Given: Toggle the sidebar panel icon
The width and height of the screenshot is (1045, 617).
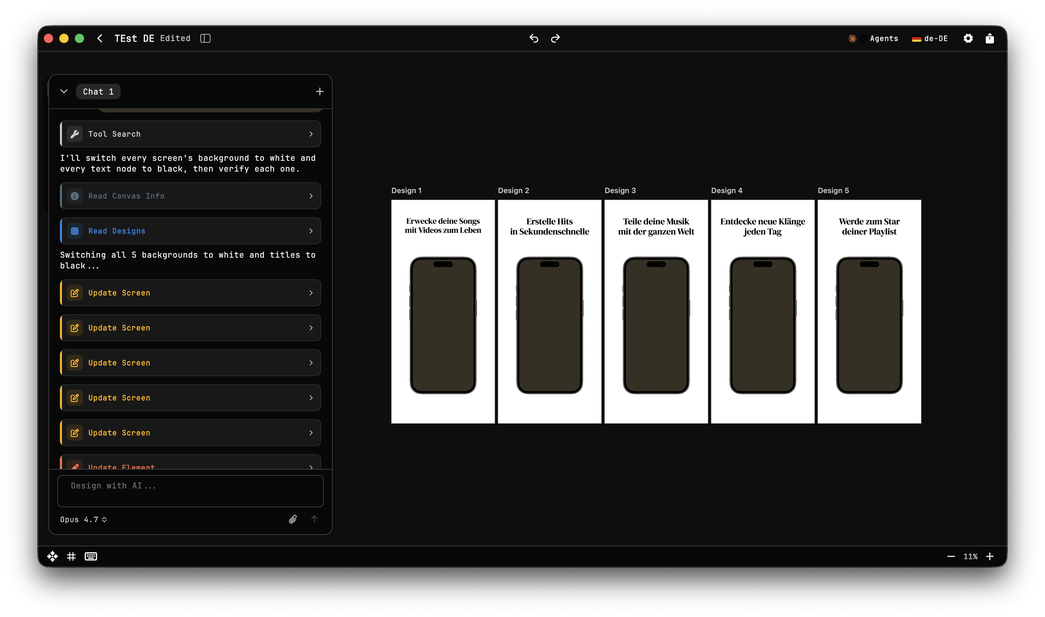Looking at the screenshot, I should pyautogui.click(x=205, y=38).
